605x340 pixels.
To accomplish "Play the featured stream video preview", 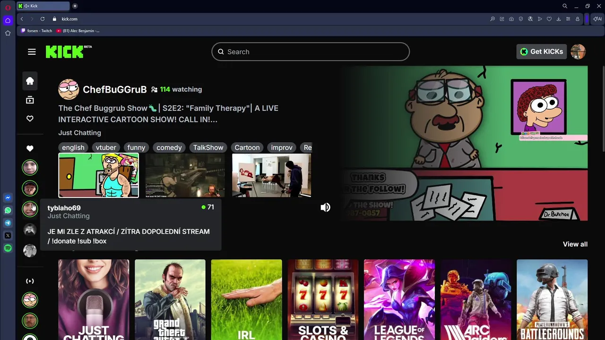I will tap(463, 143).
